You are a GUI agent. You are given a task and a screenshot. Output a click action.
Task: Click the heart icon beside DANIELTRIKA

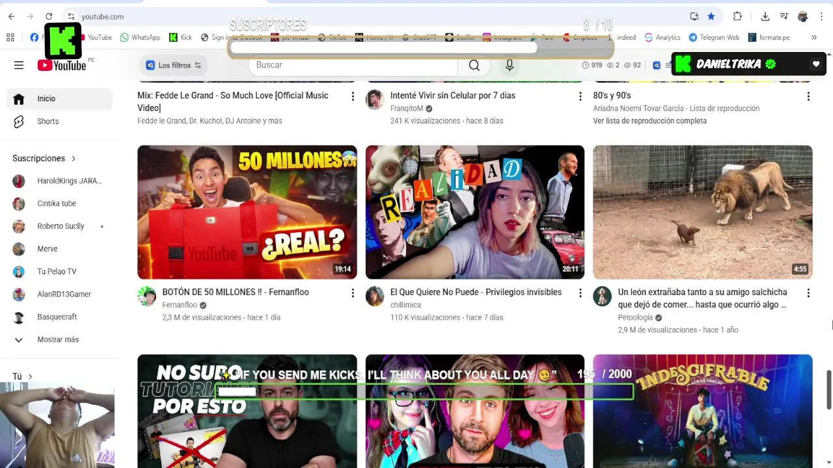point(816,64)
